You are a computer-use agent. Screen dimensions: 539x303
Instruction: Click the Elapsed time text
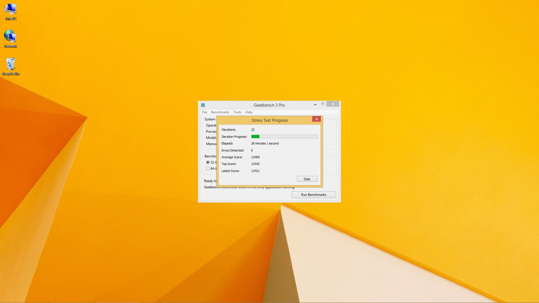point(264,143)
